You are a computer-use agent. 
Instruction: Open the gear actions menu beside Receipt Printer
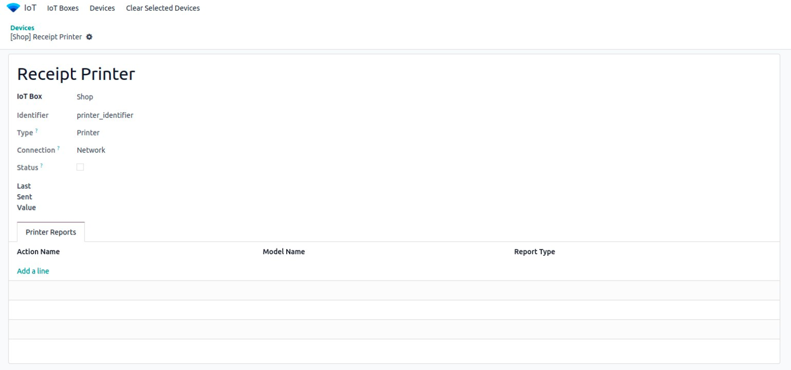pos(89,37)
